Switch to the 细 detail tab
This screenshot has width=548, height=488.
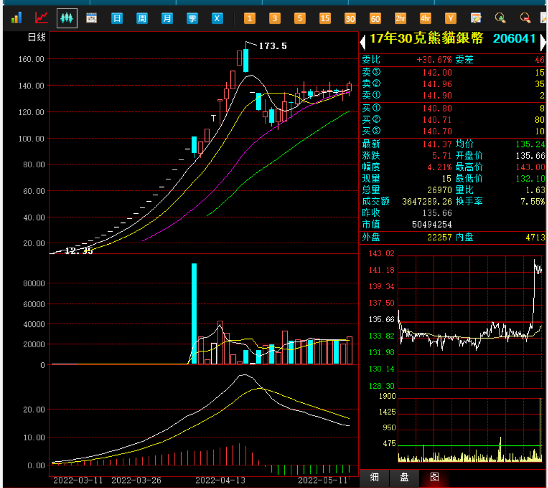pyautogui.click(x=374, y=477)
